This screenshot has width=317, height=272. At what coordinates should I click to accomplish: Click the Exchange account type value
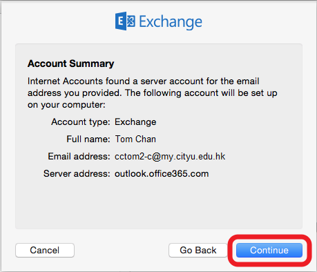click(135, 122)
